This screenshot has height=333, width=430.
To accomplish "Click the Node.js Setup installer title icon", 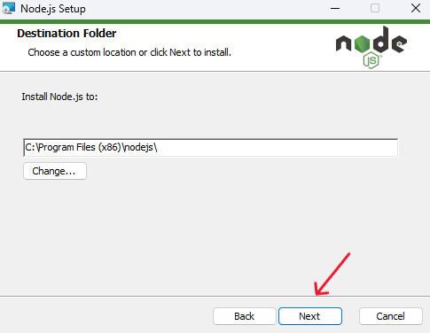I will (x=8, y=8).
